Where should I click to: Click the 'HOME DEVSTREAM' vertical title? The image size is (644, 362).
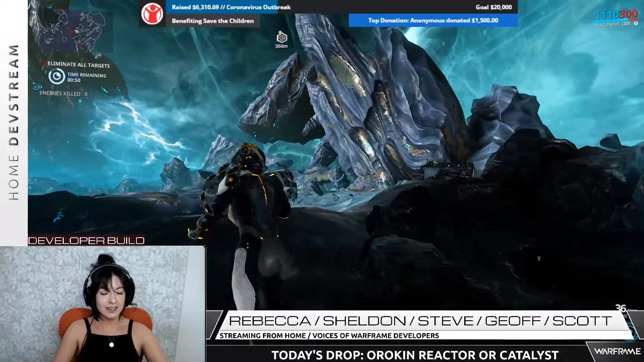[14, 123]
